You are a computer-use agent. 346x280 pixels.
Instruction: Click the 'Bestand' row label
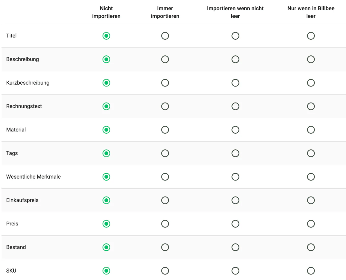tap(16, 247)
